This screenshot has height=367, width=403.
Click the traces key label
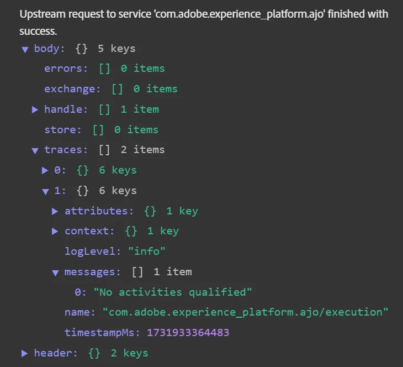[66, 150]
